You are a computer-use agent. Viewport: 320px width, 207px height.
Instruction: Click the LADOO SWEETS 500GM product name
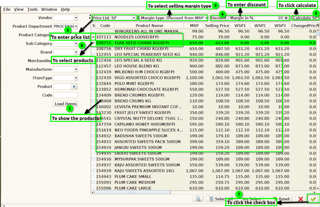coord(138,153)
